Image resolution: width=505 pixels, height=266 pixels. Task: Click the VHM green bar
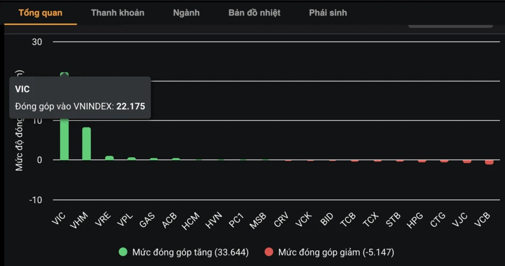coord(86,143)
